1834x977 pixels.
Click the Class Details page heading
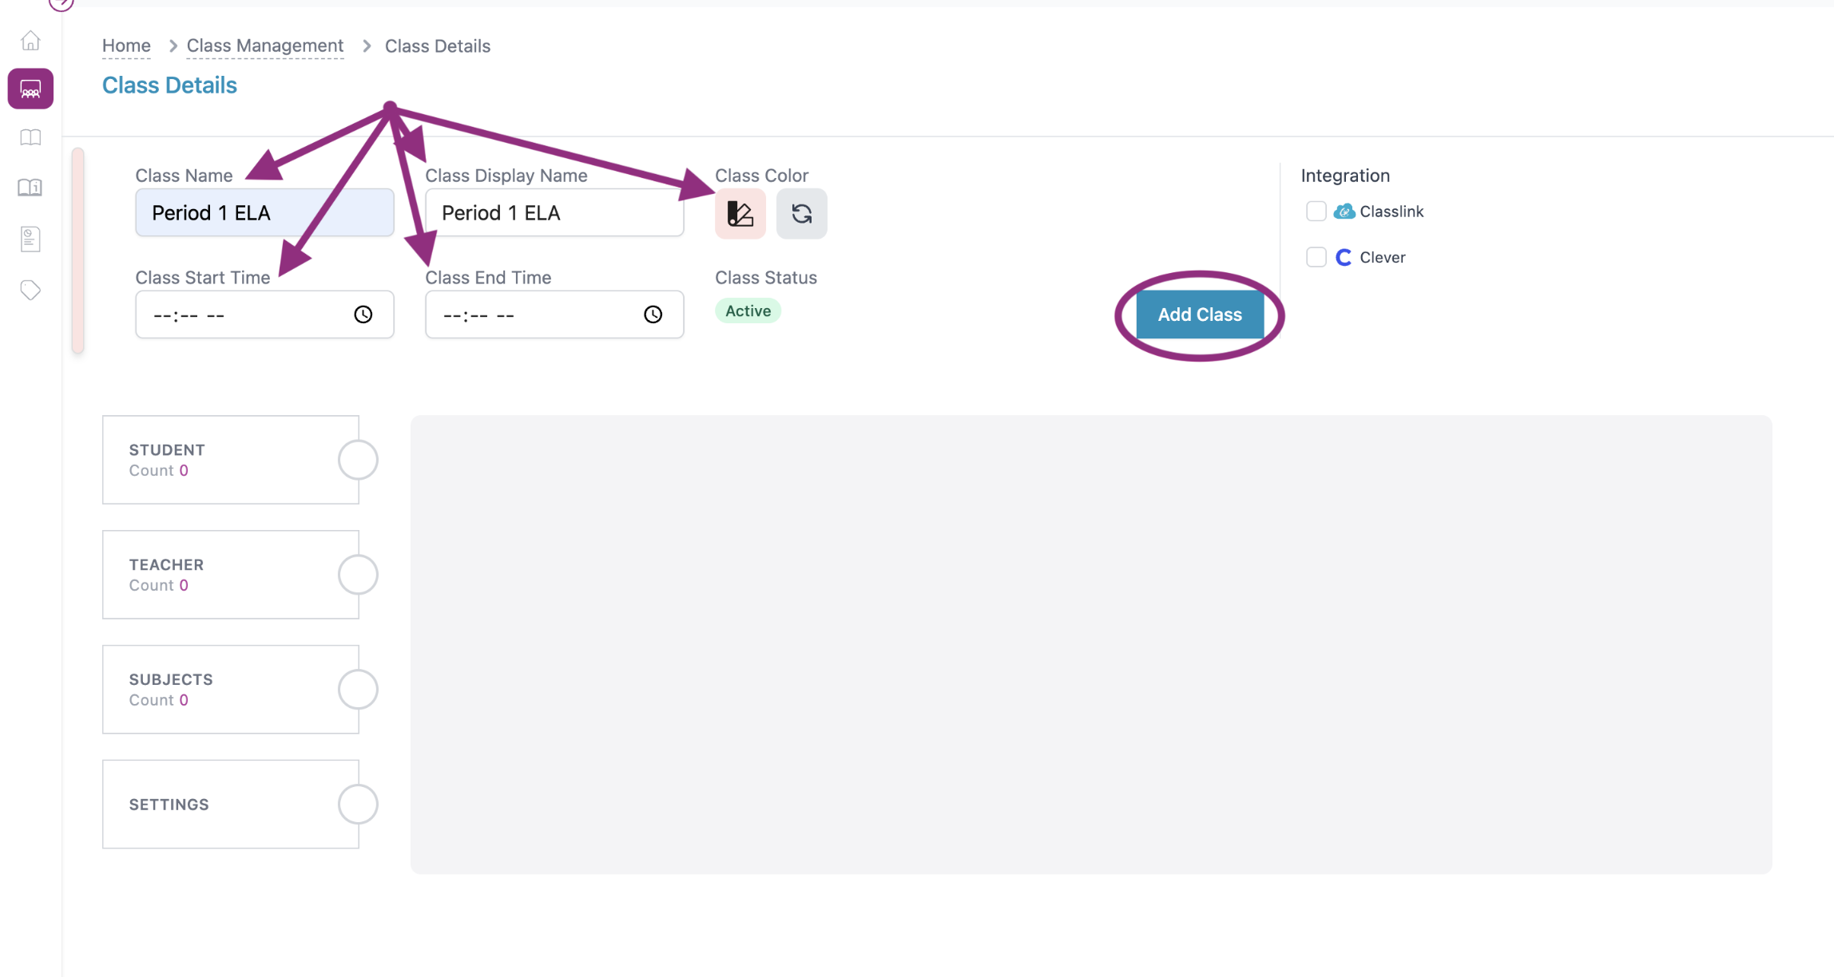click(169, 85)
